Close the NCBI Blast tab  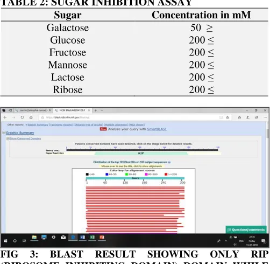89,110
